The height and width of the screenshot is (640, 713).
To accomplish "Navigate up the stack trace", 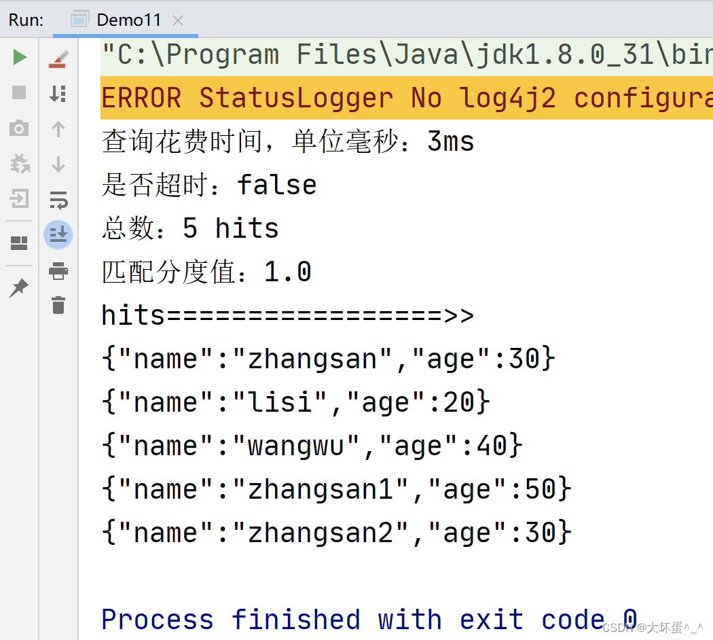I will click(x=58, y=128).
